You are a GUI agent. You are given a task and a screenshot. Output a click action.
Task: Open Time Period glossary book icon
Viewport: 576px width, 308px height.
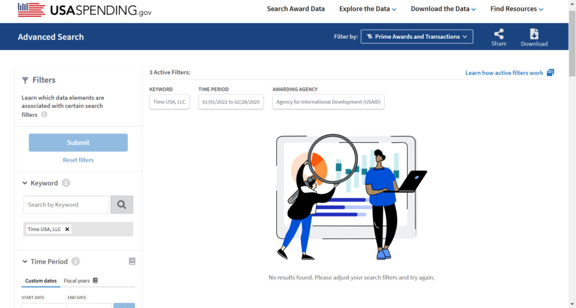(x=132, y=261)
